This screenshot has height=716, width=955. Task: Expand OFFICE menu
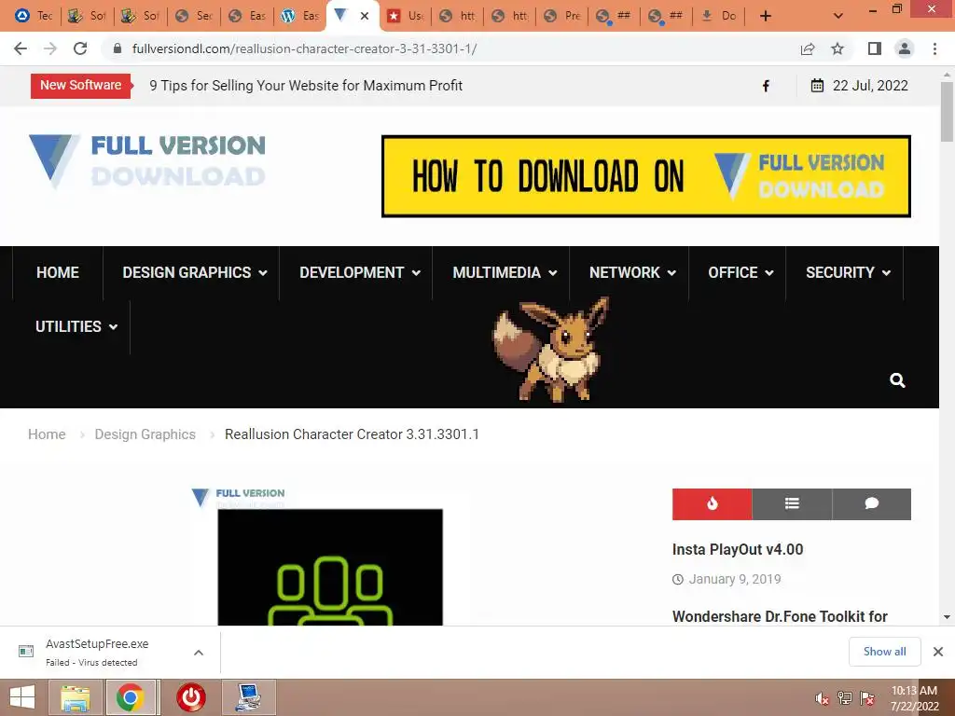point(740,272)
